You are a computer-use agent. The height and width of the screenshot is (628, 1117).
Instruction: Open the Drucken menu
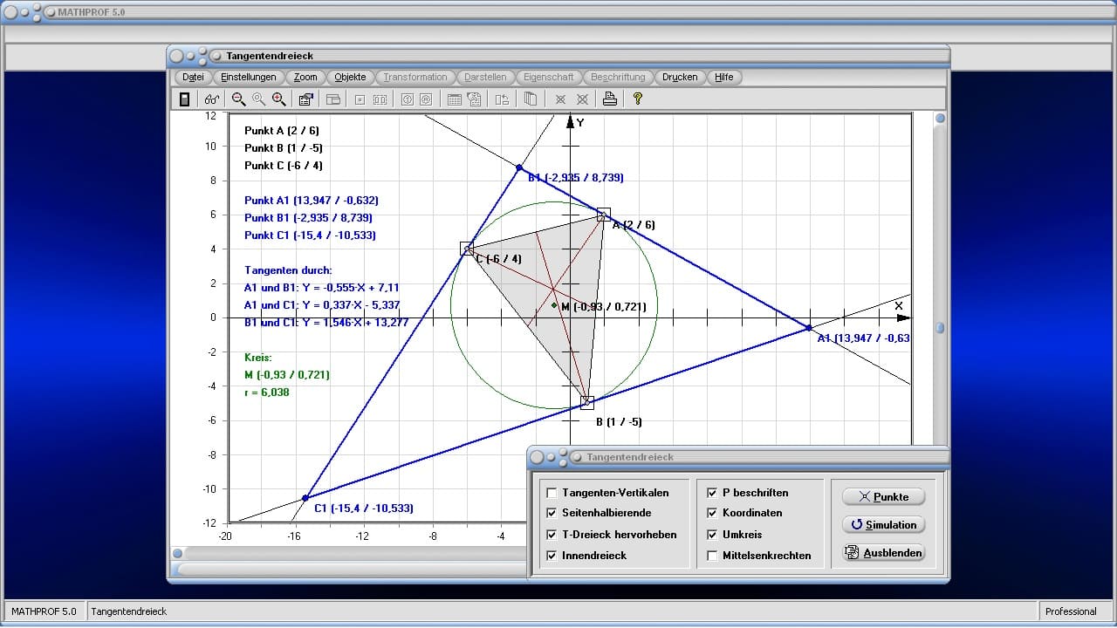pos(680,77)
